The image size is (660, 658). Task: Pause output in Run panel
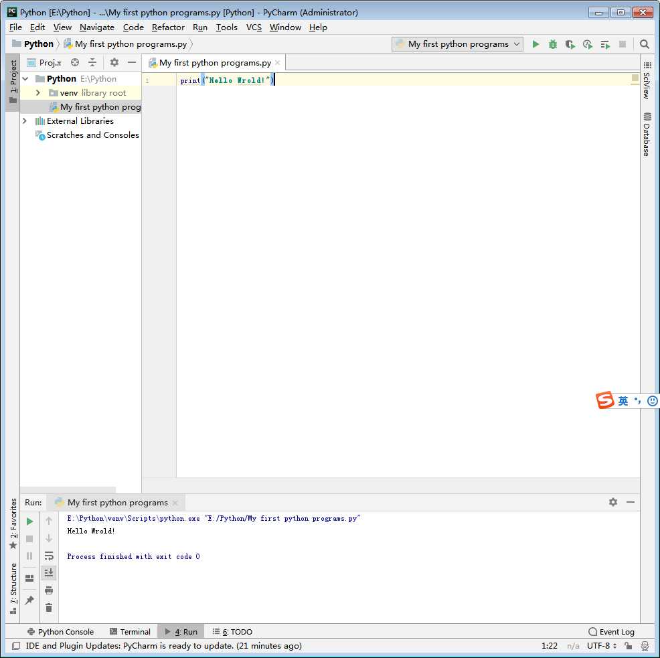(29, 556)
